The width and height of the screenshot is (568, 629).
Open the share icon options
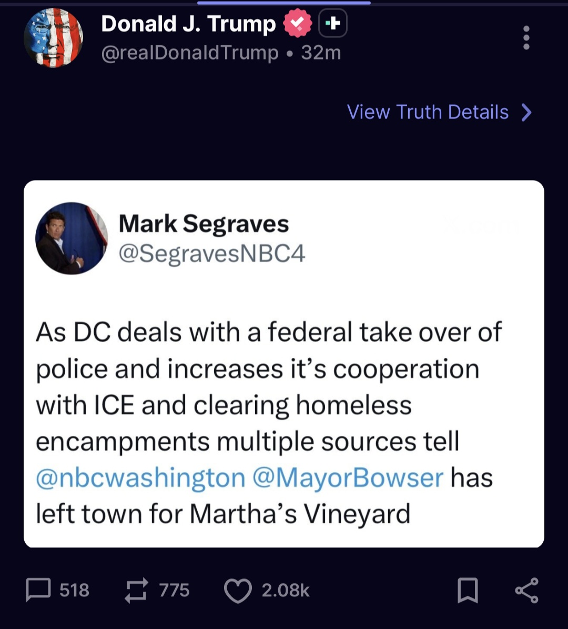[x=526, y=590]
